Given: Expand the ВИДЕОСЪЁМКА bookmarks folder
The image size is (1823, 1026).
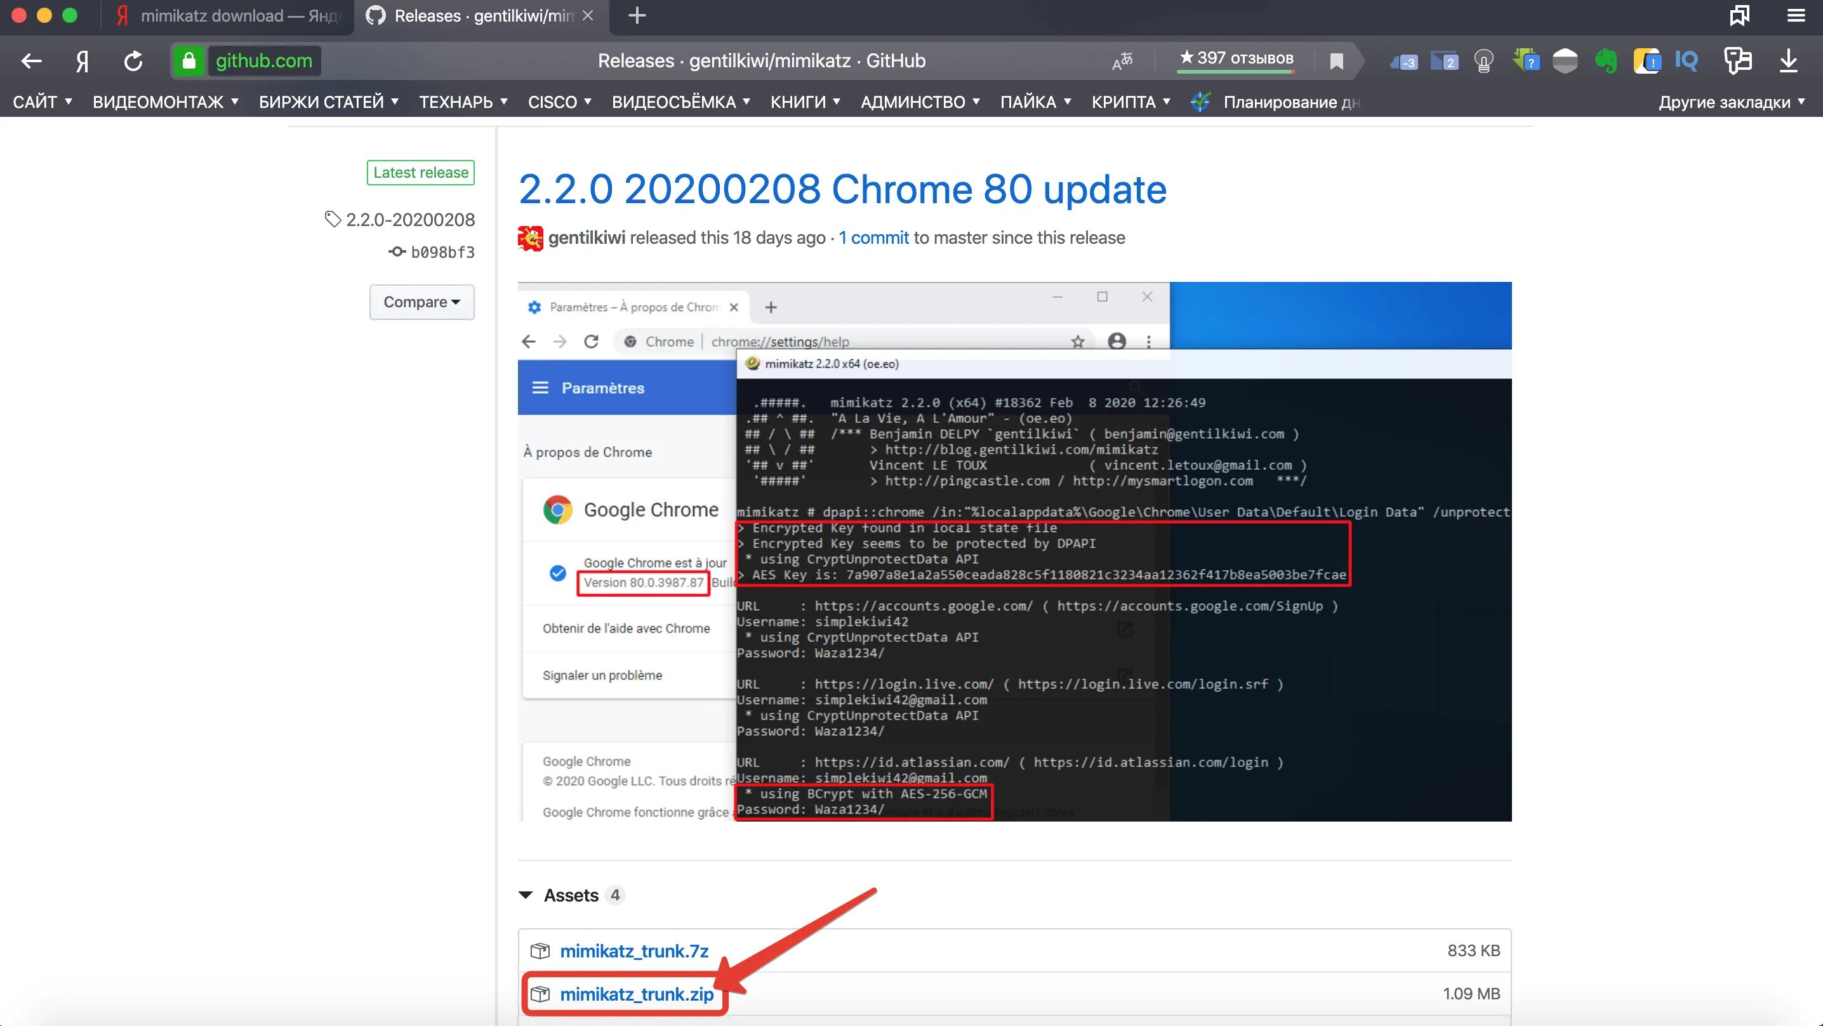Looking at the screenshot, I should click(x=681, y=102).
